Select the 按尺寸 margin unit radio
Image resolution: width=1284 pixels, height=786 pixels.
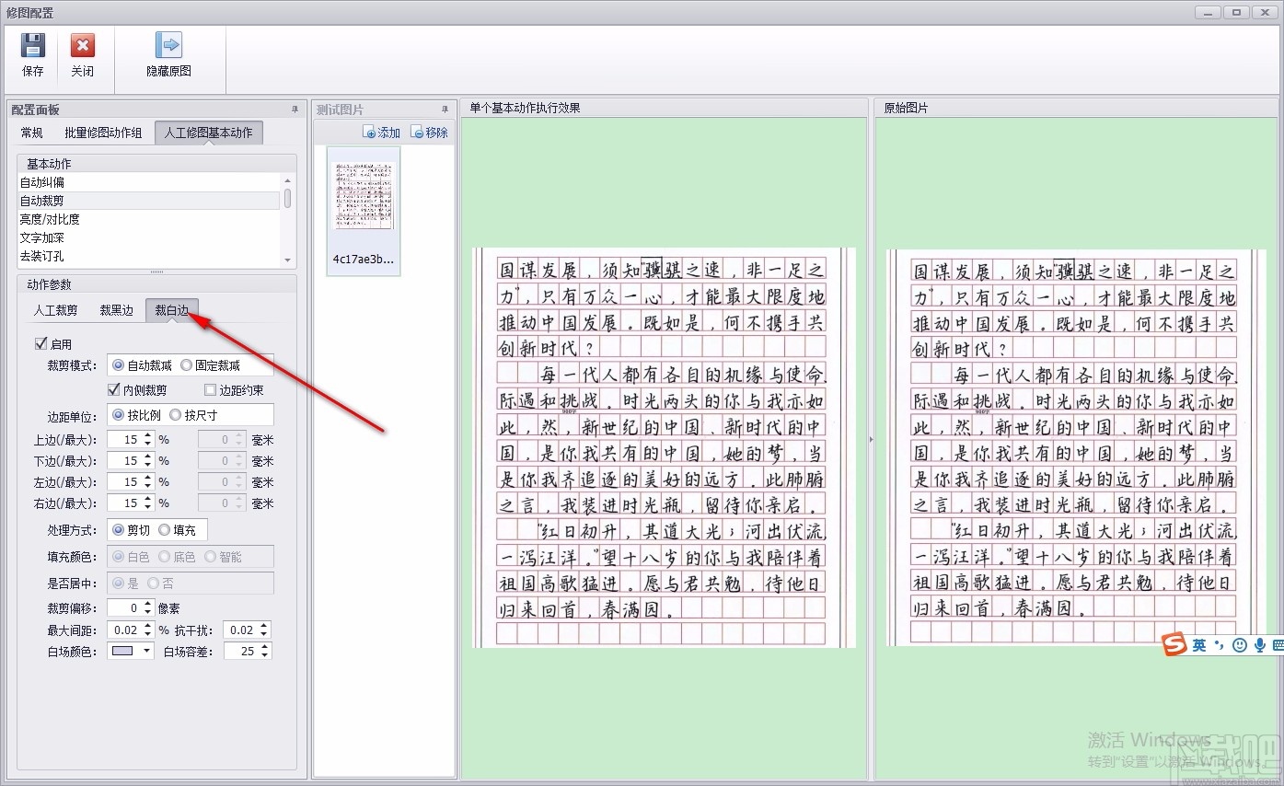coord(175,415)
